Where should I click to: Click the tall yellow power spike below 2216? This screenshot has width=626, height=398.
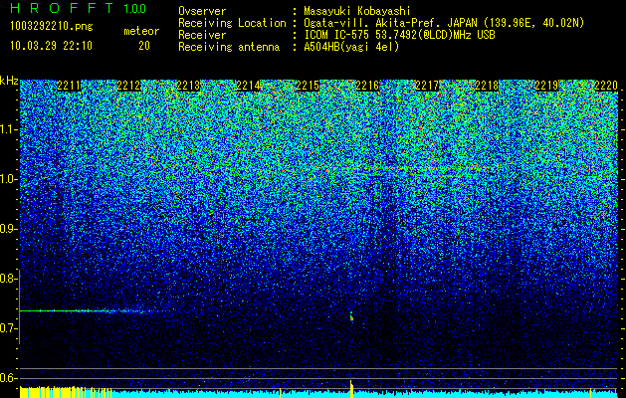click(351, 389)
